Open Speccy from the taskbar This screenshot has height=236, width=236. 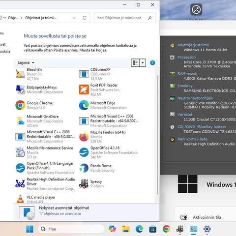point(179,229)
